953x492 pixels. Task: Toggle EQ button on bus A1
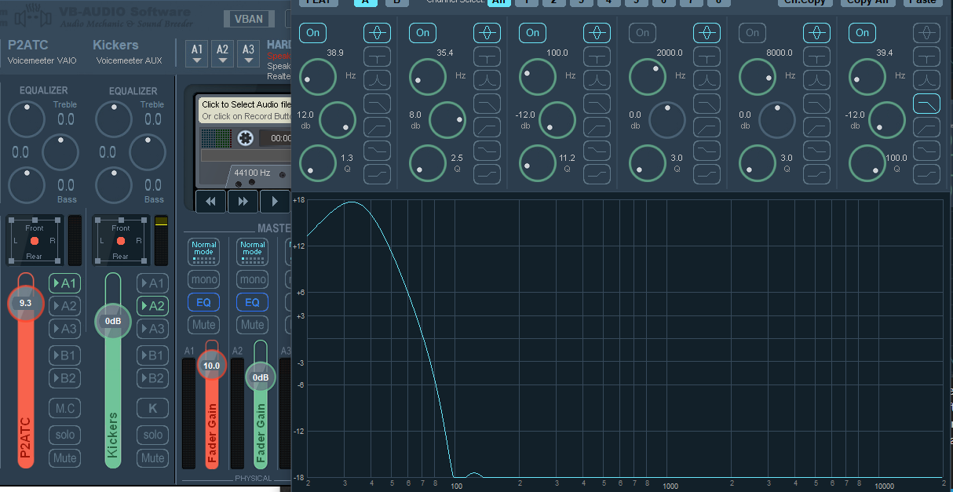(203, 302)
